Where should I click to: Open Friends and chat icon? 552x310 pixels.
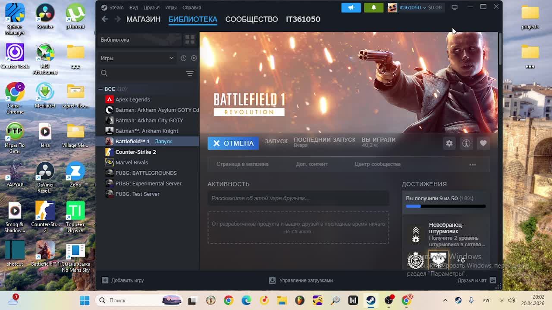pyautogui.click(x=493, y=280)
